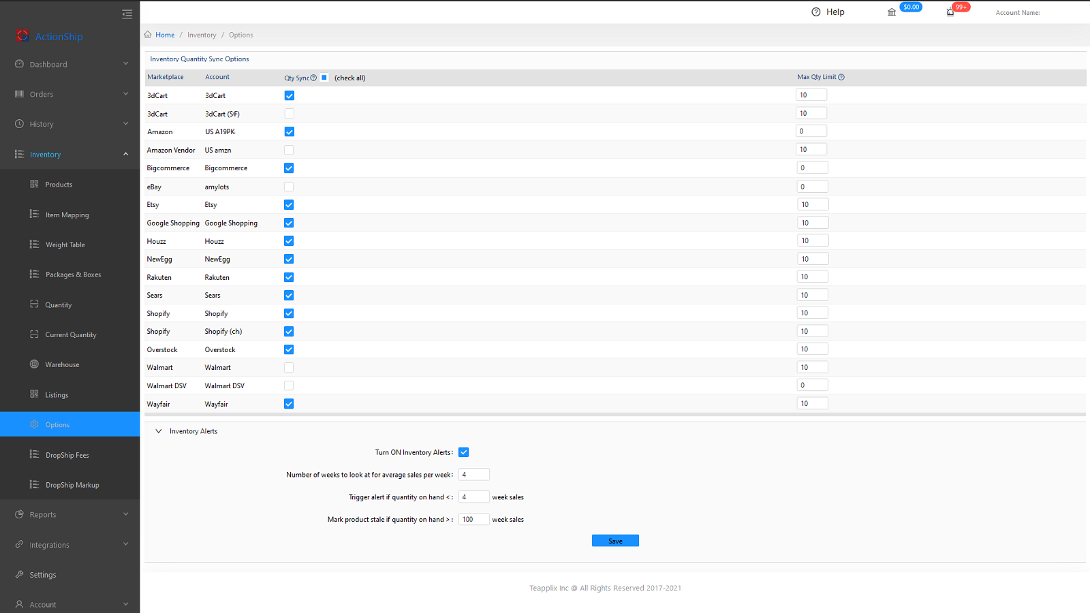Screen dimensions: 1090x613
Task: Expand the Dashboard menu chevron
Action: [126, 64]
